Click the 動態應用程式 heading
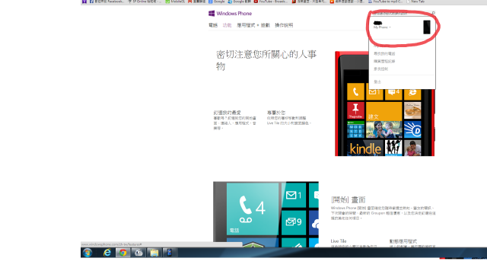The width and height of the screenshot is (487, 274). pyautogui.click(x=403, y=241)
